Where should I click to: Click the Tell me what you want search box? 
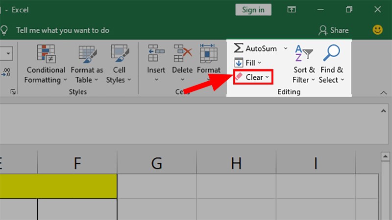tap(62, 30)
